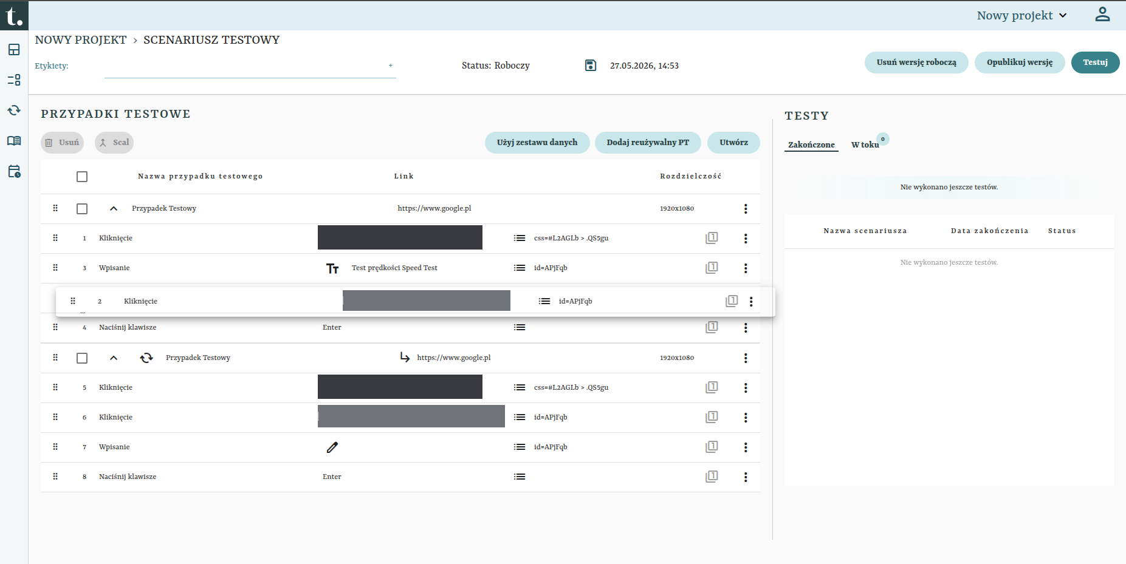Viewport: 1126px width, 564px height.
Task: Open the reusable cycle icon in sidebar
Action: [14, 110]
